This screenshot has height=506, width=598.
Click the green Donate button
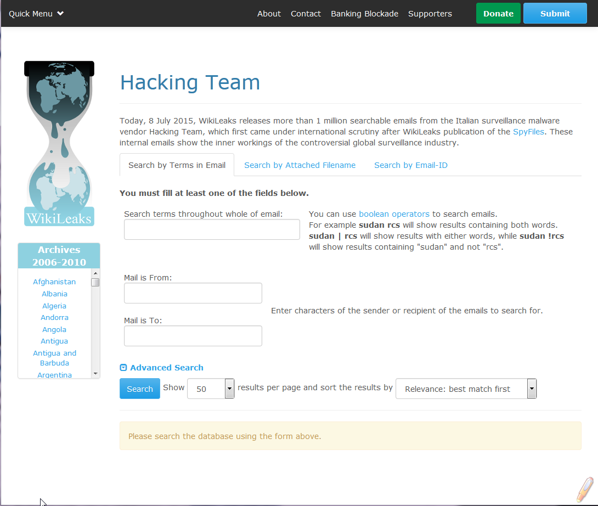pyautogui.click(x=498, y=13)
